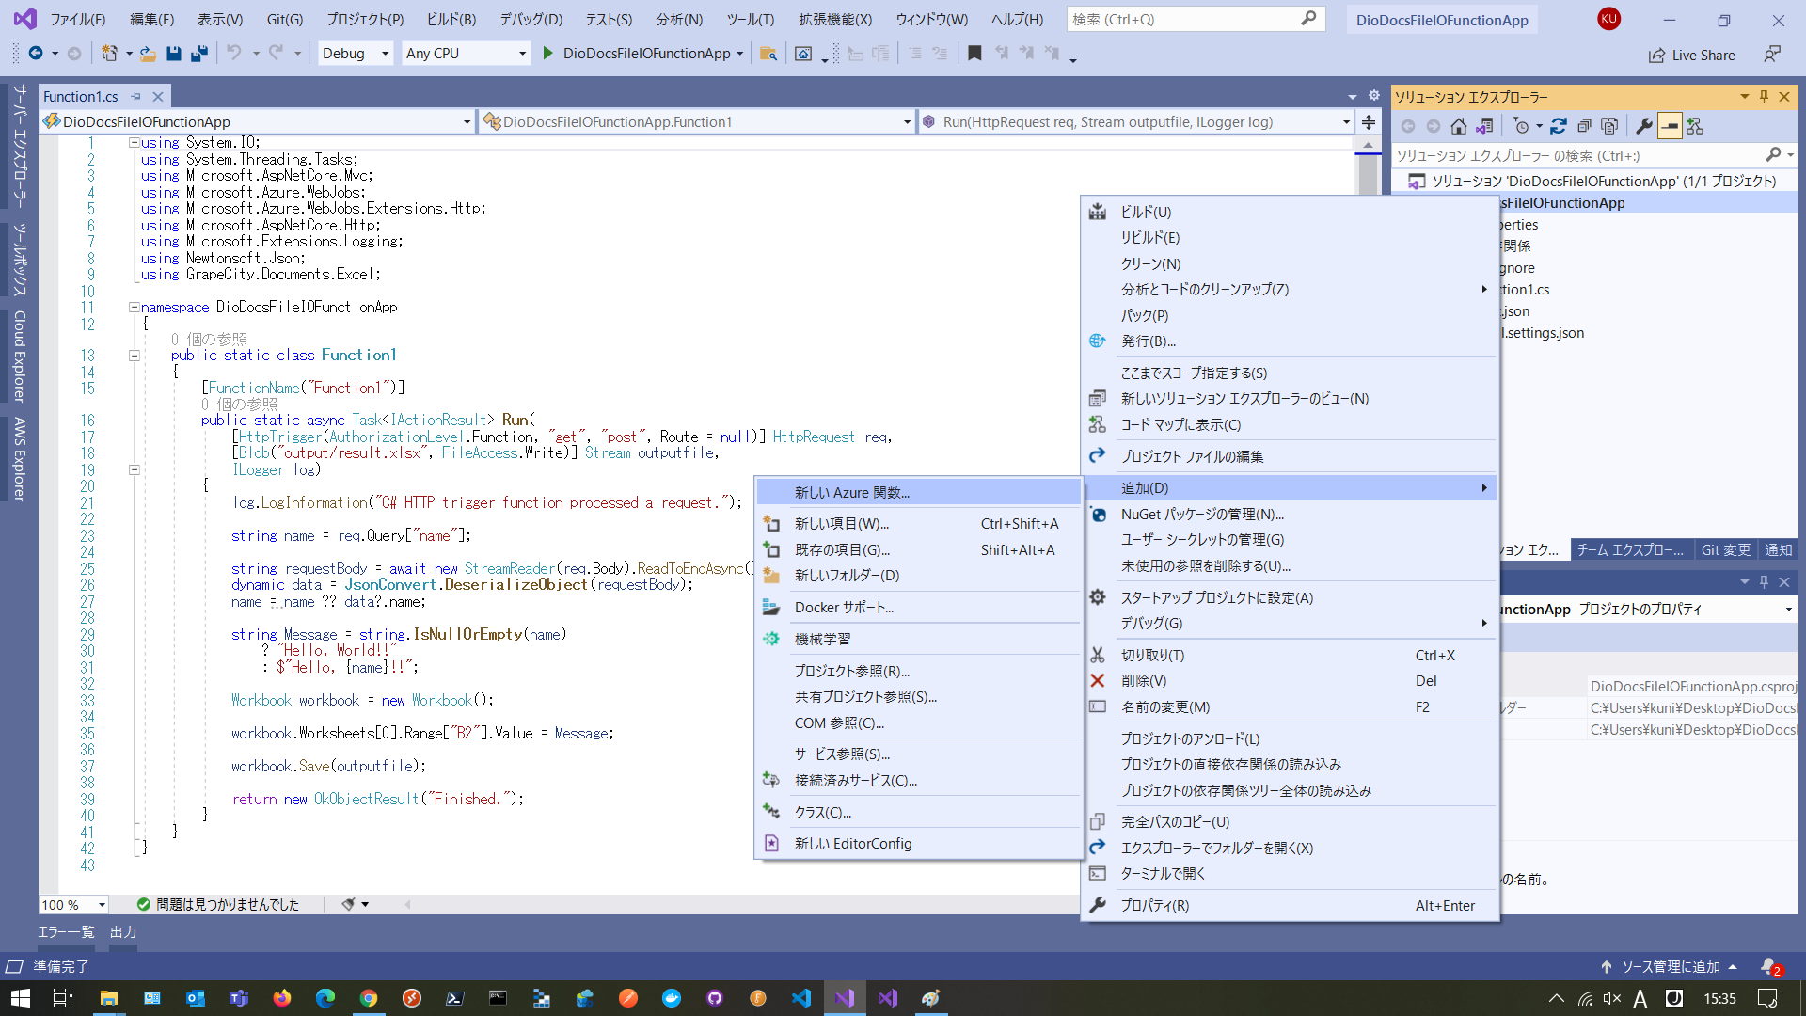Collapse the namespace DioDocsFileIOFunctionApp code block

135,308
